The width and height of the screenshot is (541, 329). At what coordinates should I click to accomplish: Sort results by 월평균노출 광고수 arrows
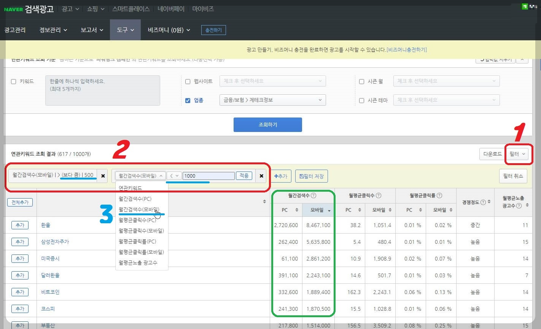527,205
